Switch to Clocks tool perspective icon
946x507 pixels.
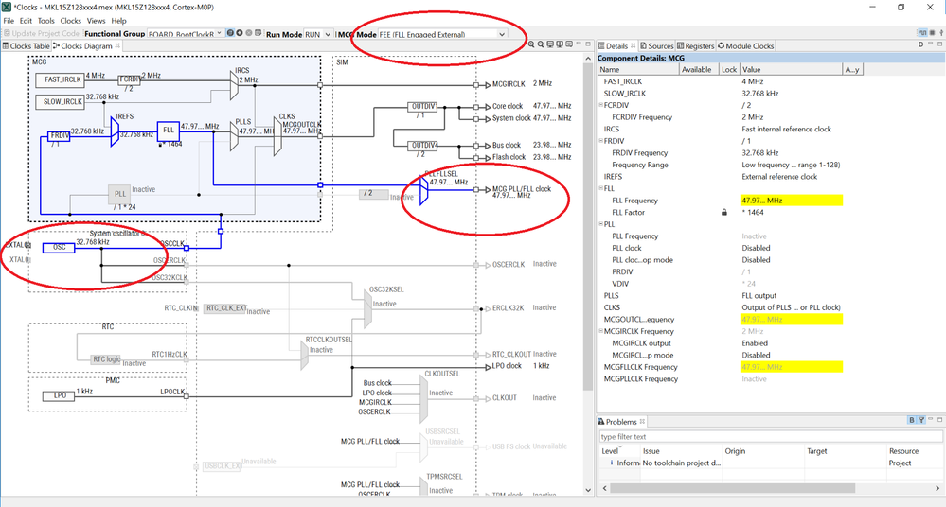922,32
